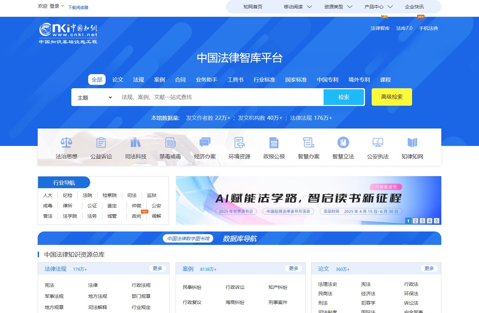Image resolution: width=479 pixels, height=313 pixels.
Task: Open 人大 in 行业导航
Action: pyautogui.click(x=48, y=195)
